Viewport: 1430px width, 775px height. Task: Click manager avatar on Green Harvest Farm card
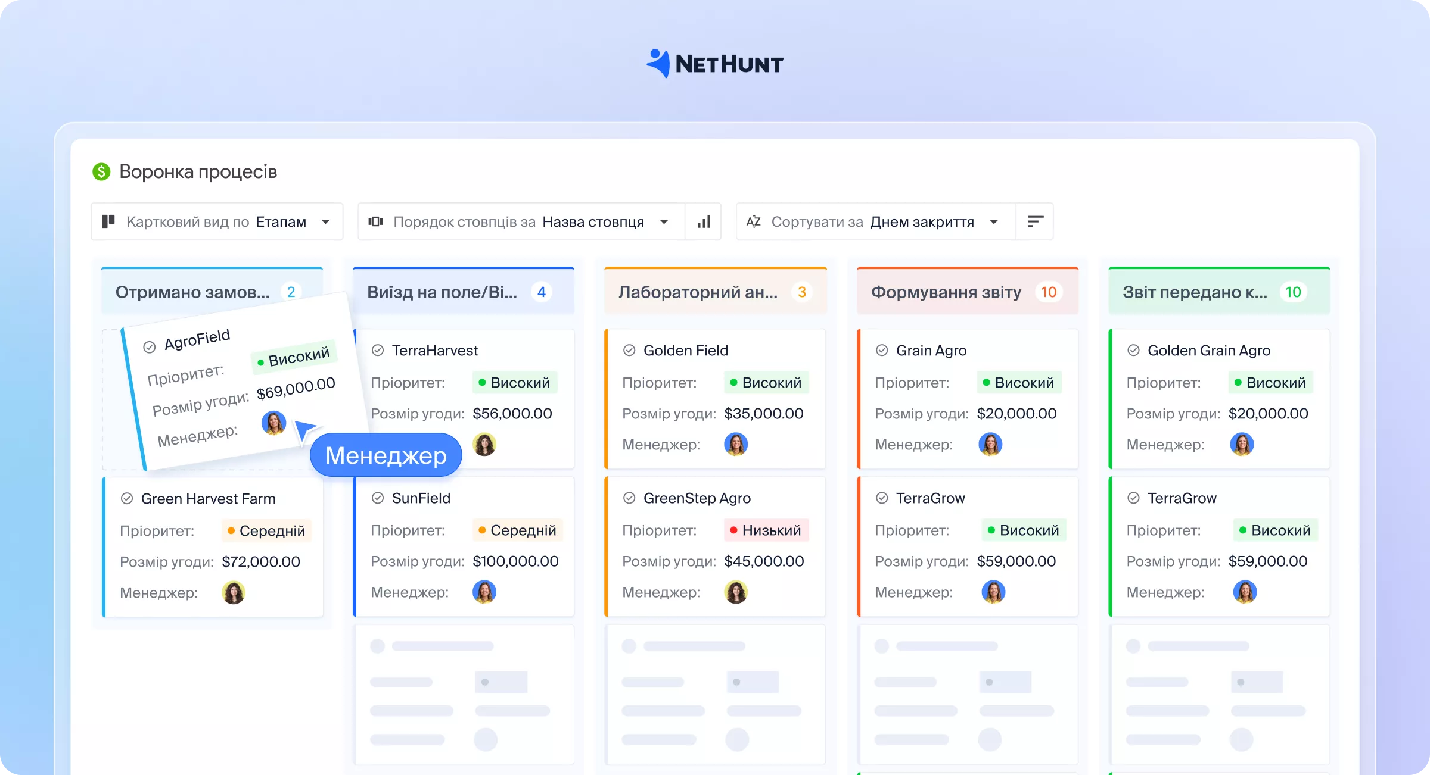[234, 592]
